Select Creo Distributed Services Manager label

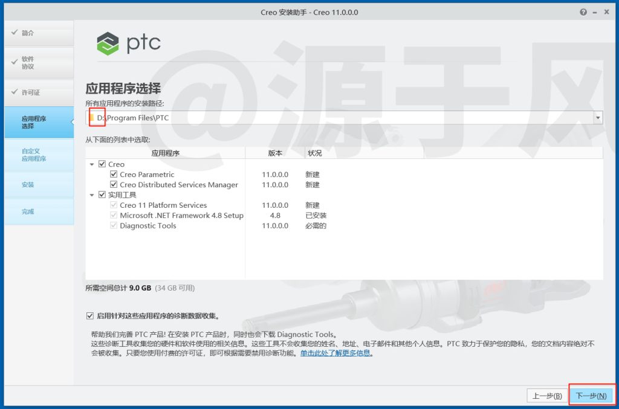179,185
